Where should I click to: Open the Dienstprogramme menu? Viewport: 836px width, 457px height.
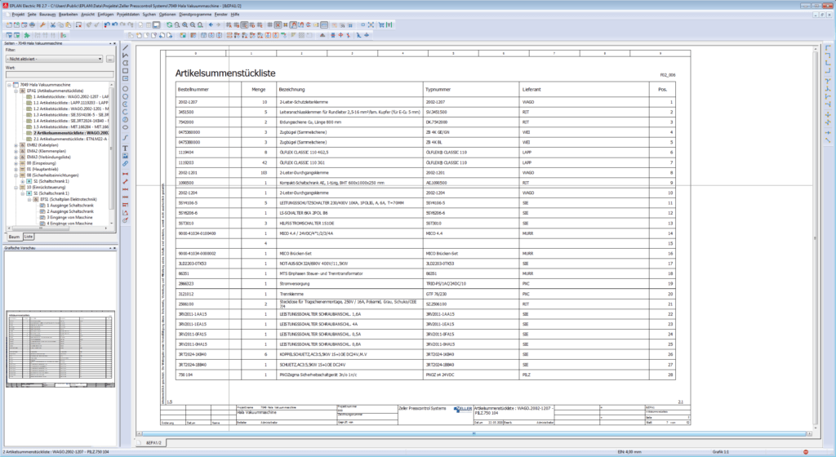(x=195, y=15)
